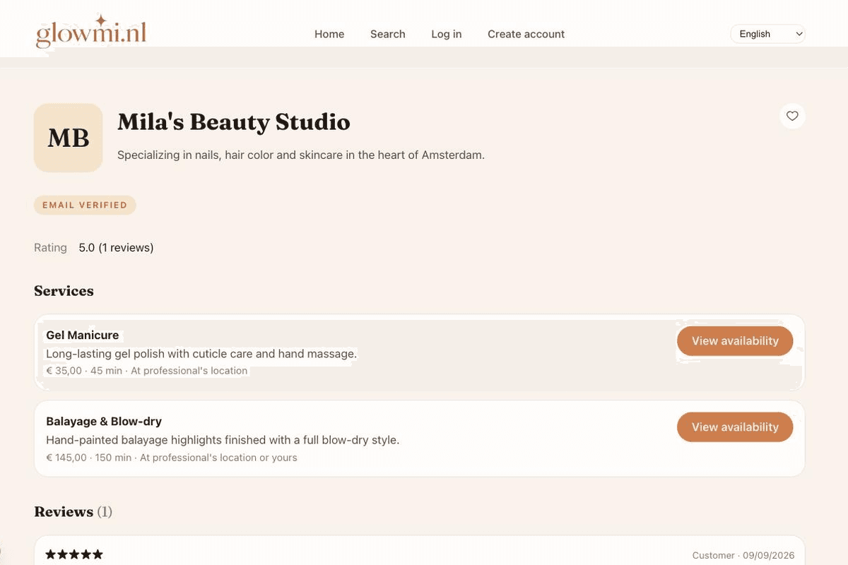View availability for Balayage & Blow-dry
The image size is (848, 565).
[x=735, y=427]
